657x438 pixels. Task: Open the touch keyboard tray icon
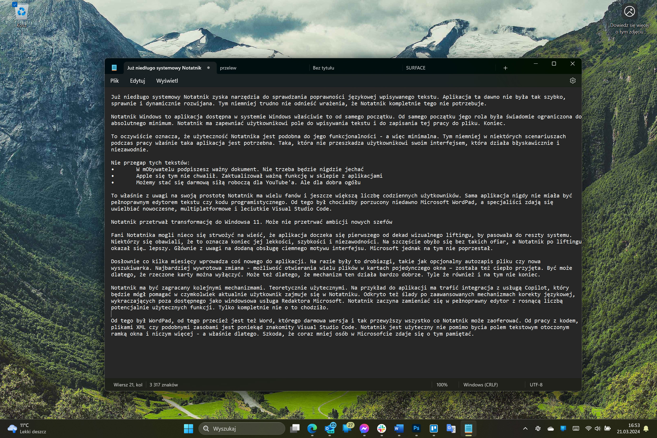coord(576,428)
